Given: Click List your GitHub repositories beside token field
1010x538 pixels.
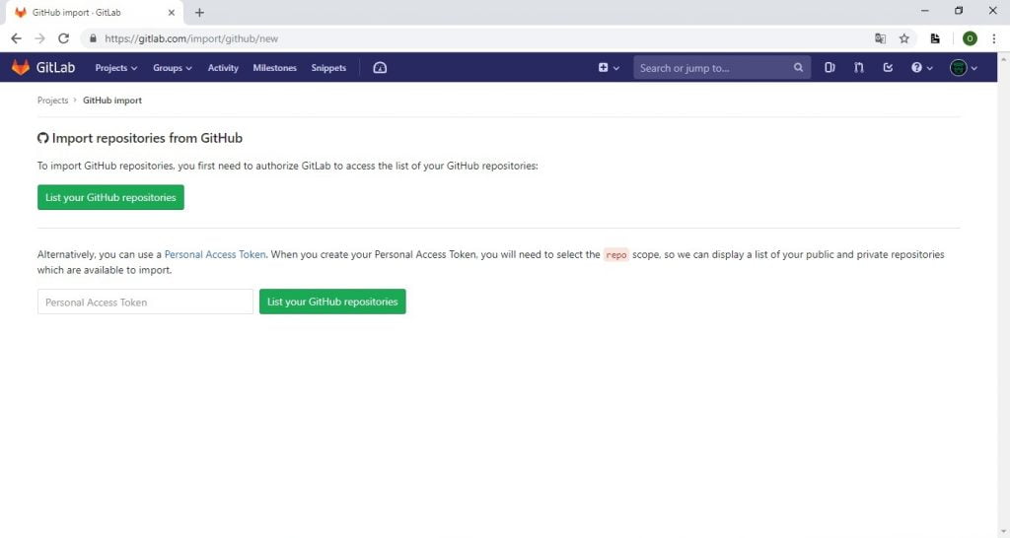Looking at the screenshot, I should pos(332,302).
